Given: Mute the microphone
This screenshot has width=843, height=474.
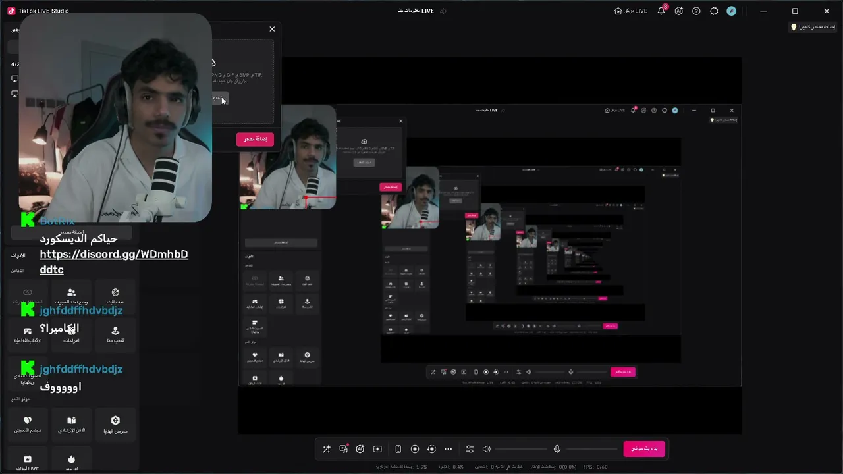Looking at the screenshot, I should [x=557, y=449].
